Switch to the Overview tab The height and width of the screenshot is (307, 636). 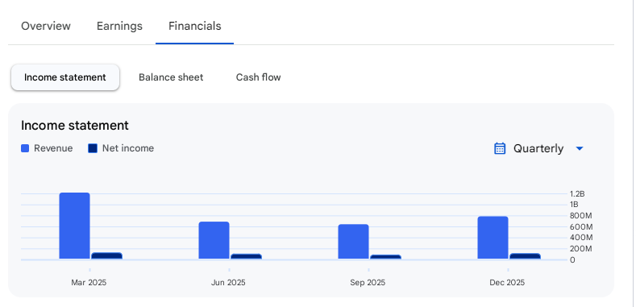click(x=46, y=26)
